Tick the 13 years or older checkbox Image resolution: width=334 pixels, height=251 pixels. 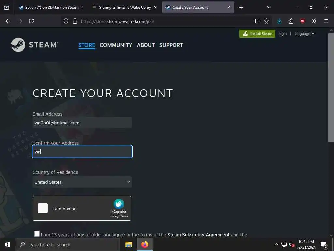(37, 234)
